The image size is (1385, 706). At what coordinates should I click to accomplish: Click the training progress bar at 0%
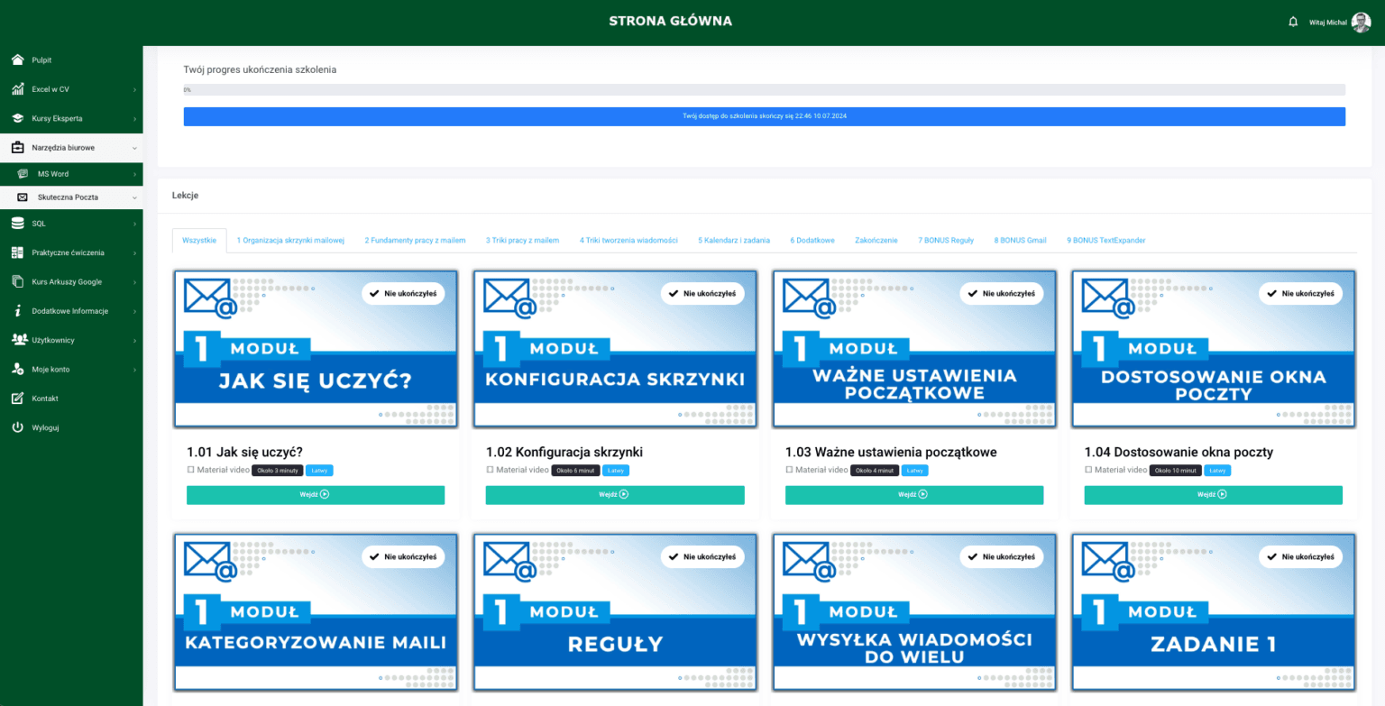click(x=764, y=89)
